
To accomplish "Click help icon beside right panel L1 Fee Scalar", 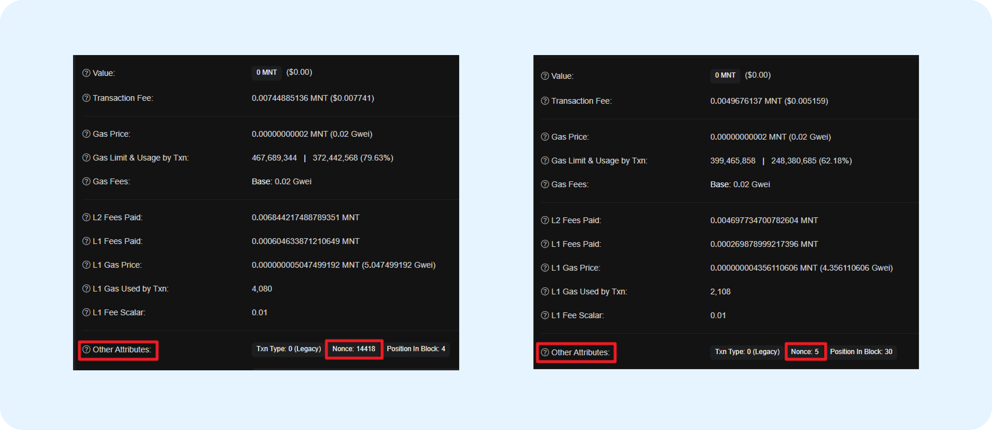I will pos(545,315).
